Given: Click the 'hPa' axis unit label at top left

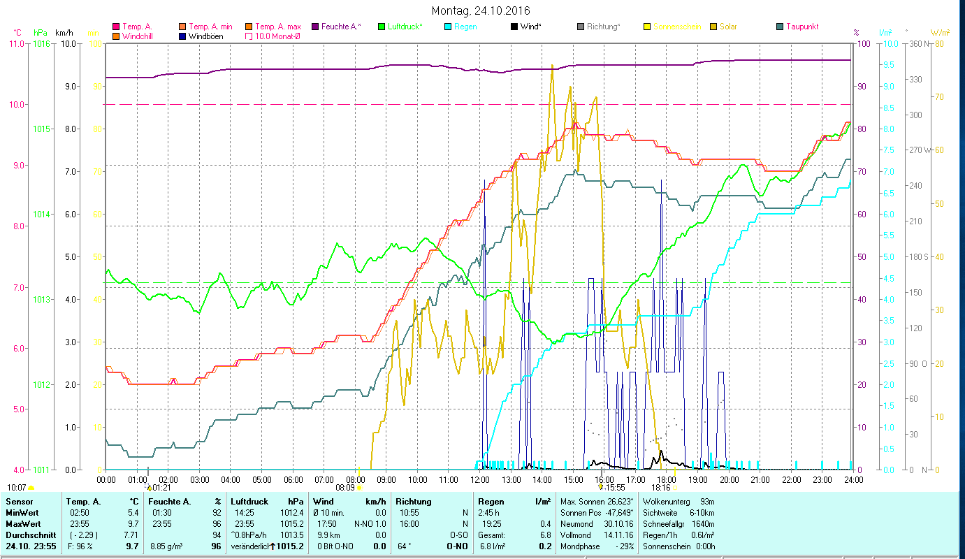Looking at the screenshot, I should [41, 33].
